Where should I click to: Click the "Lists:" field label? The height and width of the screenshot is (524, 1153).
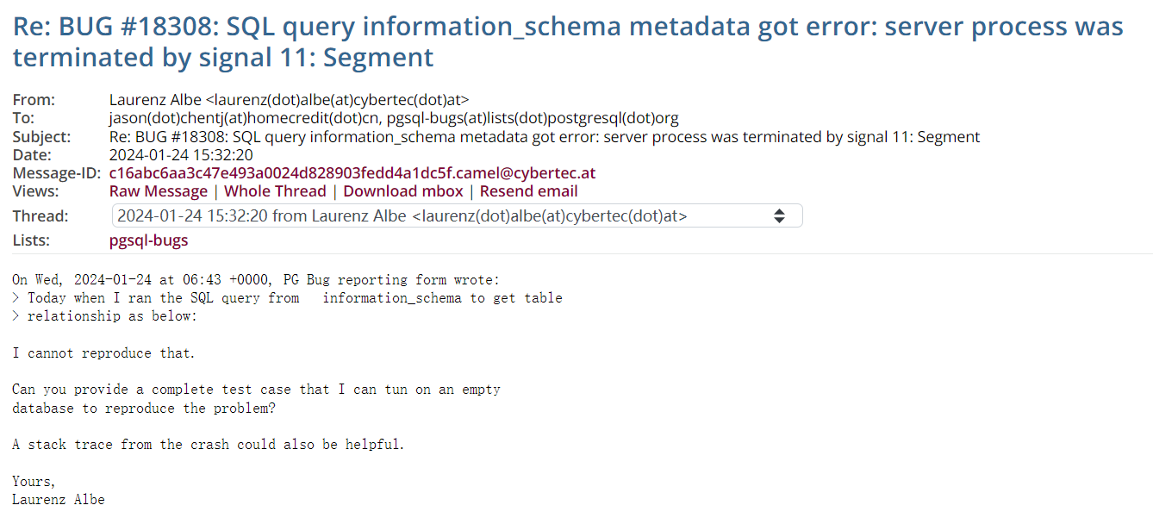(31, 240)
